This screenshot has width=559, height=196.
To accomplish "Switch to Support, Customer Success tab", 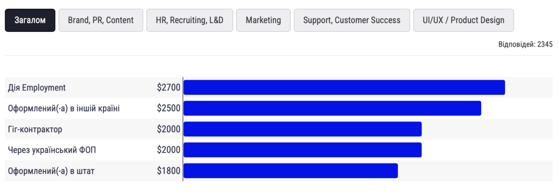I will 352,20.
